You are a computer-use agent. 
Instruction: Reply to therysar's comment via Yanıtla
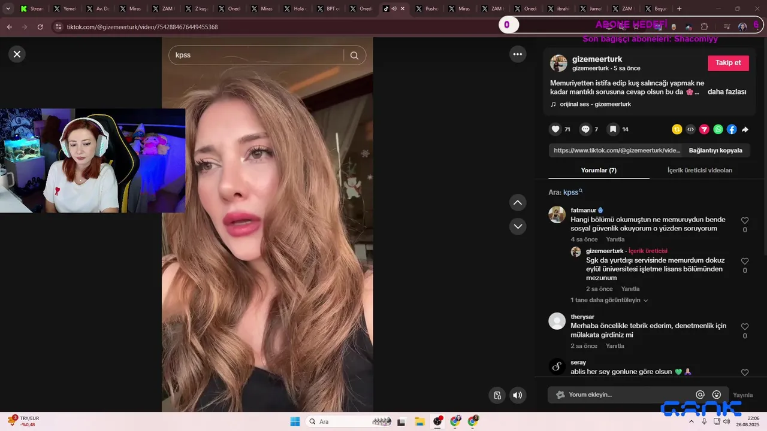click(615, 346)
